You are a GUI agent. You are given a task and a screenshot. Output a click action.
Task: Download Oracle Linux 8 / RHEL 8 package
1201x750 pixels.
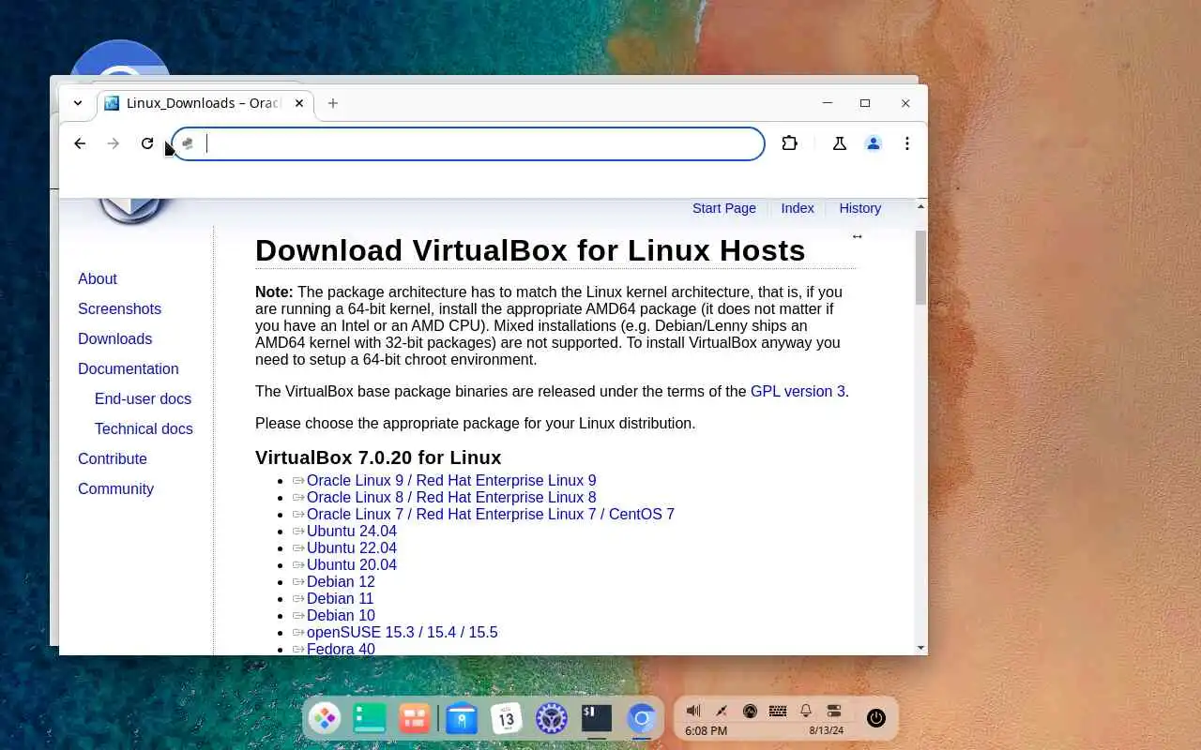tap(451, 497)
